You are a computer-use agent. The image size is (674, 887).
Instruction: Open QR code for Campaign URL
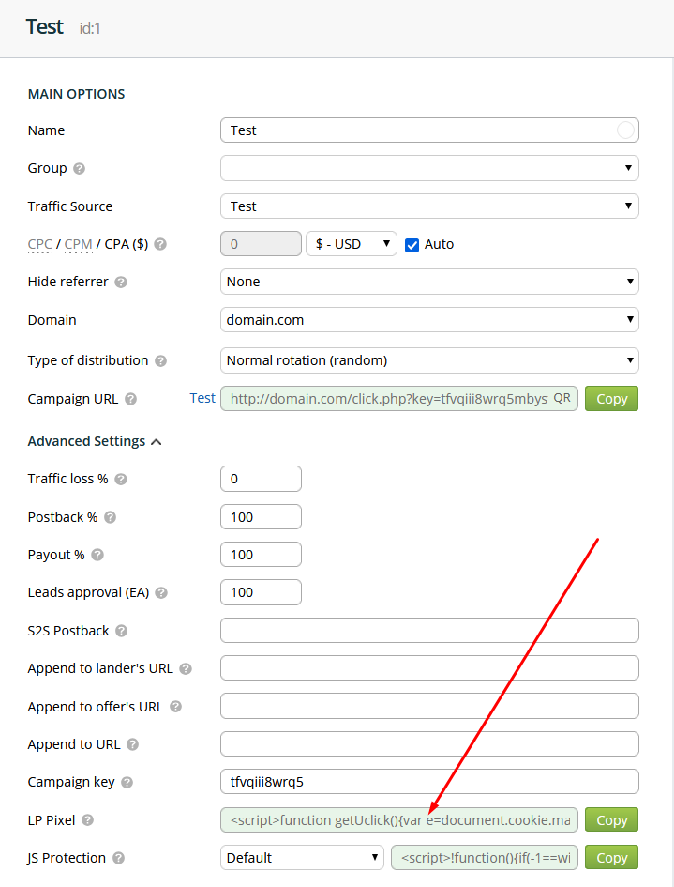point(562,398)
